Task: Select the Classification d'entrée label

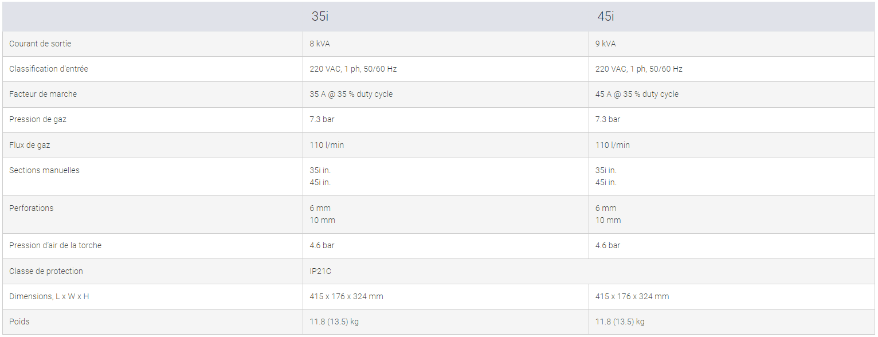Action: coord(49,69)
